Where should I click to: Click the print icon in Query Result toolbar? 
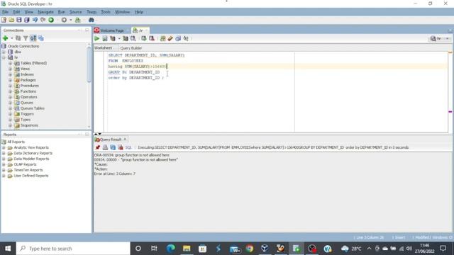pyautogui.click(x=105, y=147)
